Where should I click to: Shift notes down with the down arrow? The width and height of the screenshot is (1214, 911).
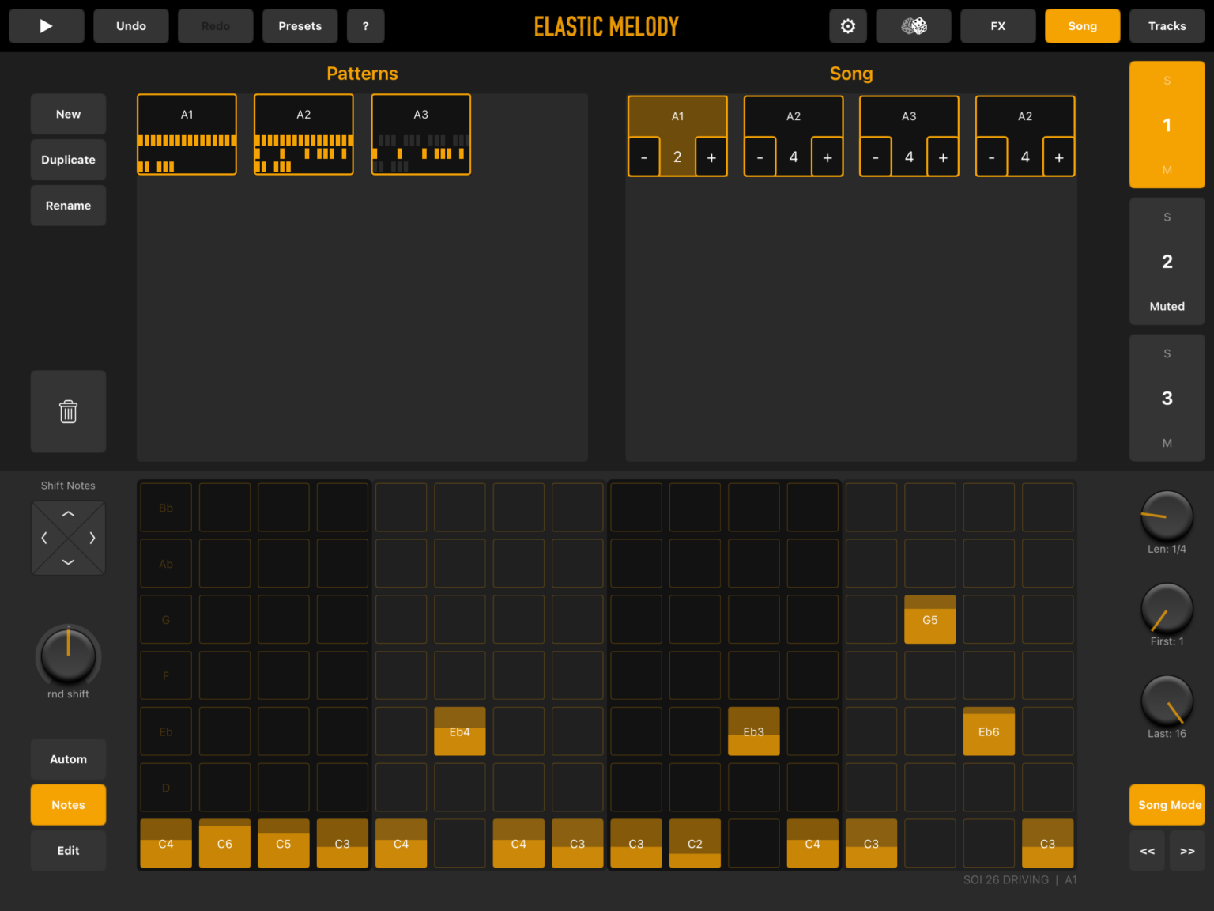[68, 562]
